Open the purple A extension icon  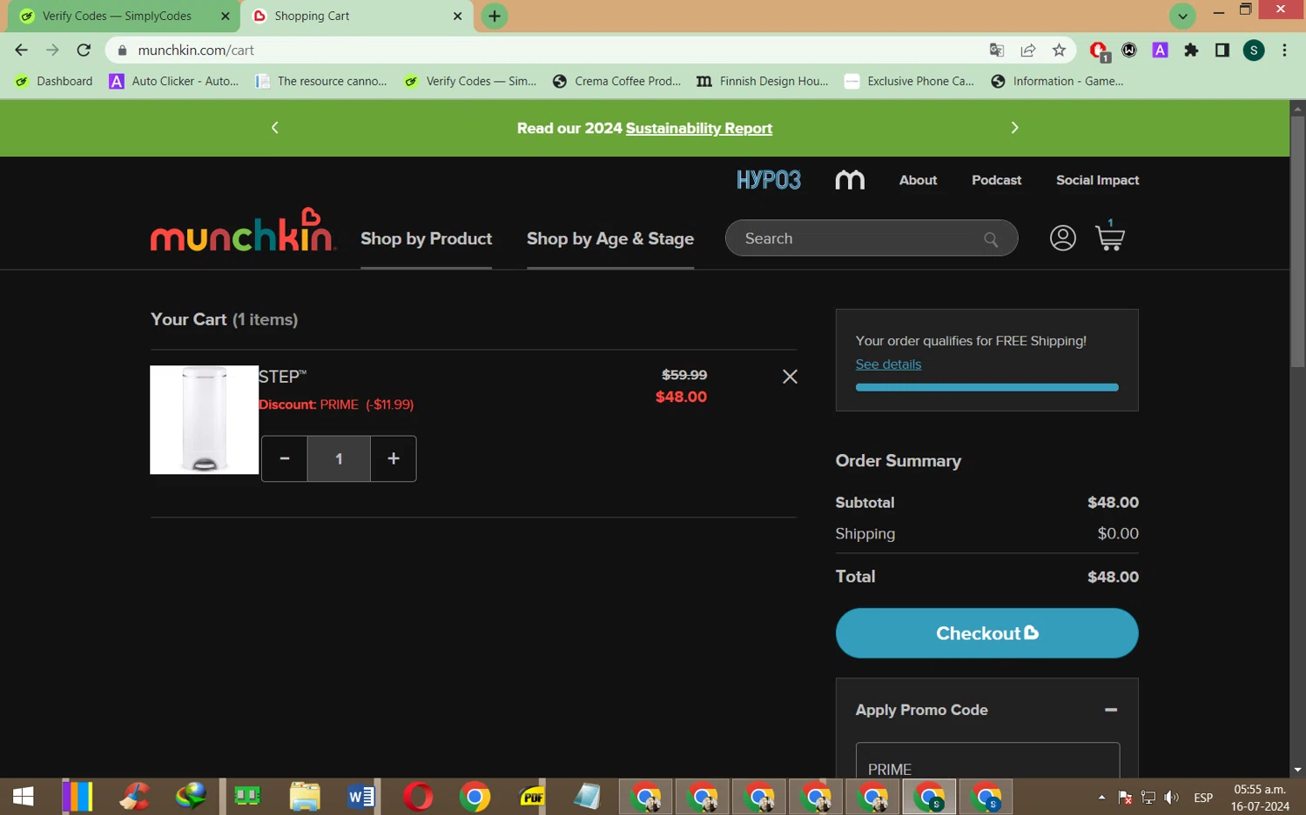(x=1160, y=50)
